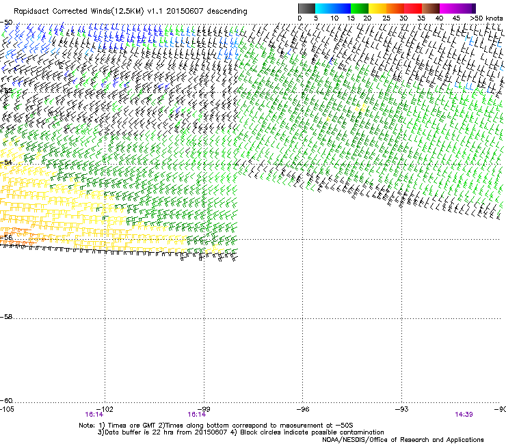Click the -60 latitude axis label
Viewport: 506px width, 444px height.
(6, 400)
